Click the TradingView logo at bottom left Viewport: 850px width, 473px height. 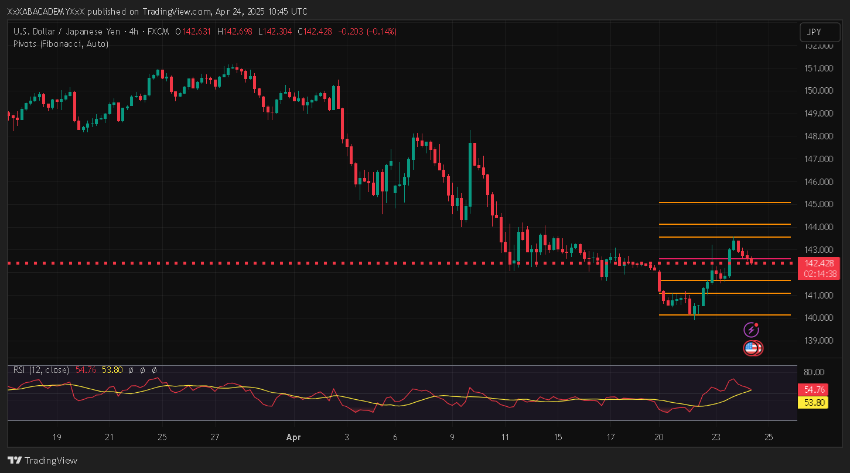point(42,460)
